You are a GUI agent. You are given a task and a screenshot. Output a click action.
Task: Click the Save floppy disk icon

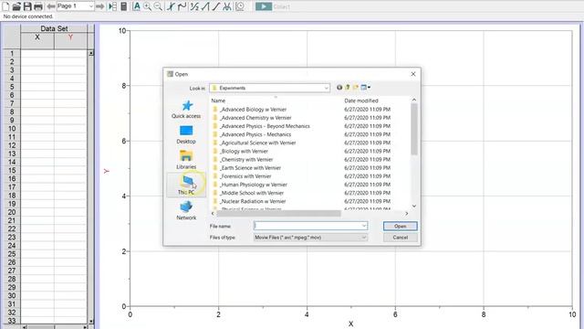tap(27, 6)
